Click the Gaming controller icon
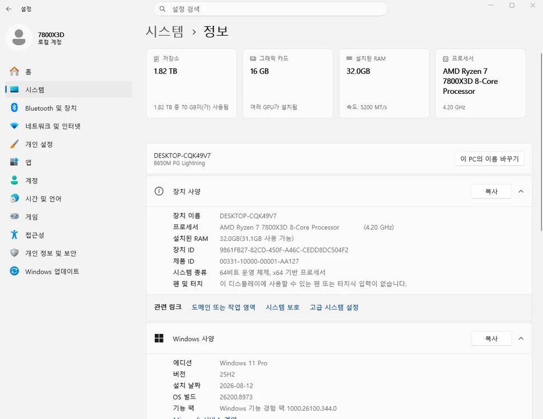Viewport: 543px width, 419px height. coord(14,216)
